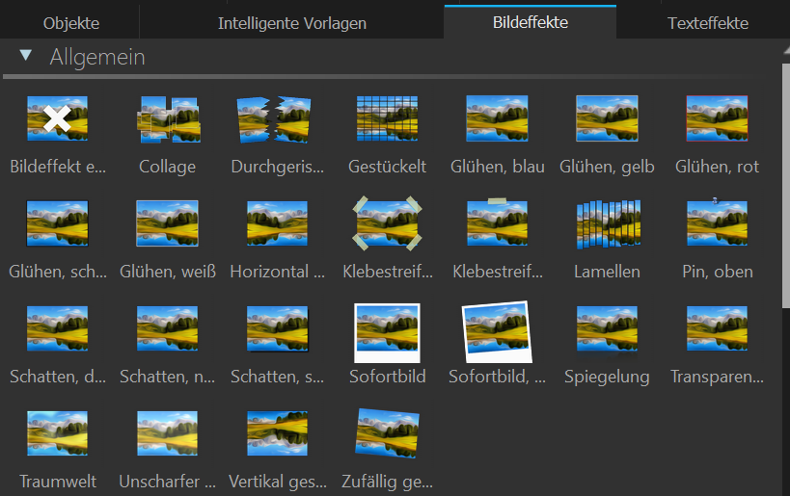Collapse the Allgemein section triangle

pos(25,57)
